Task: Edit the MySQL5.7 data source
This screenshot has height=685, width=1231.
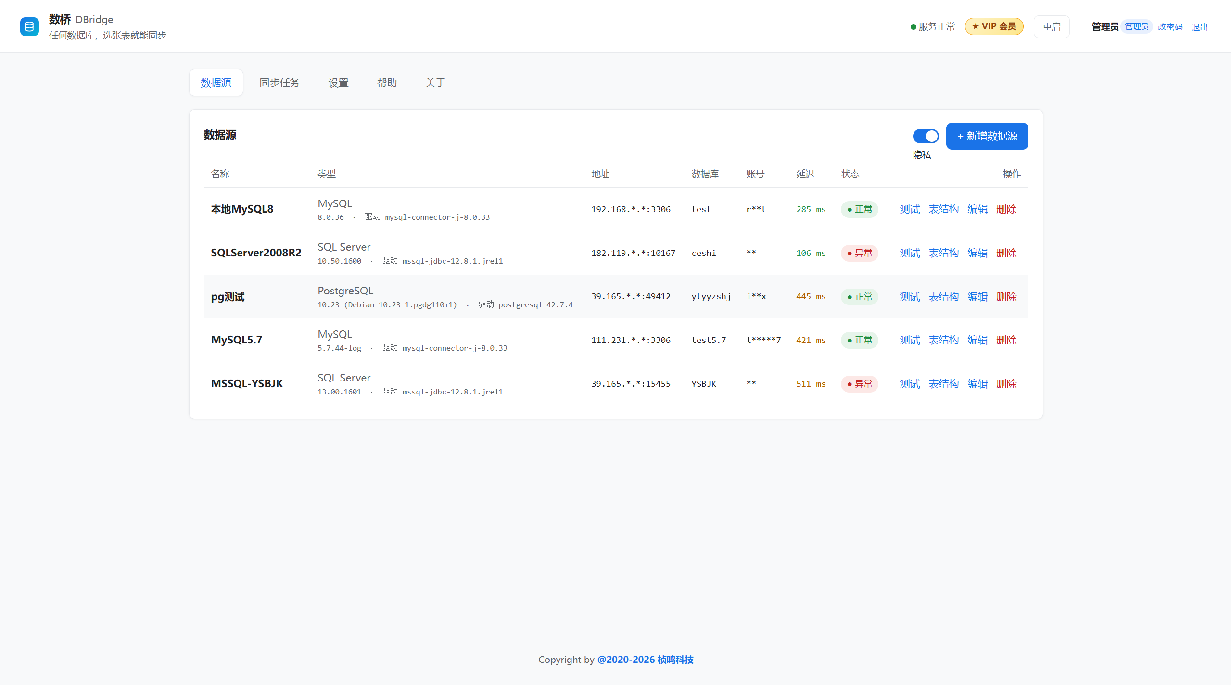Action: [977, 340]
